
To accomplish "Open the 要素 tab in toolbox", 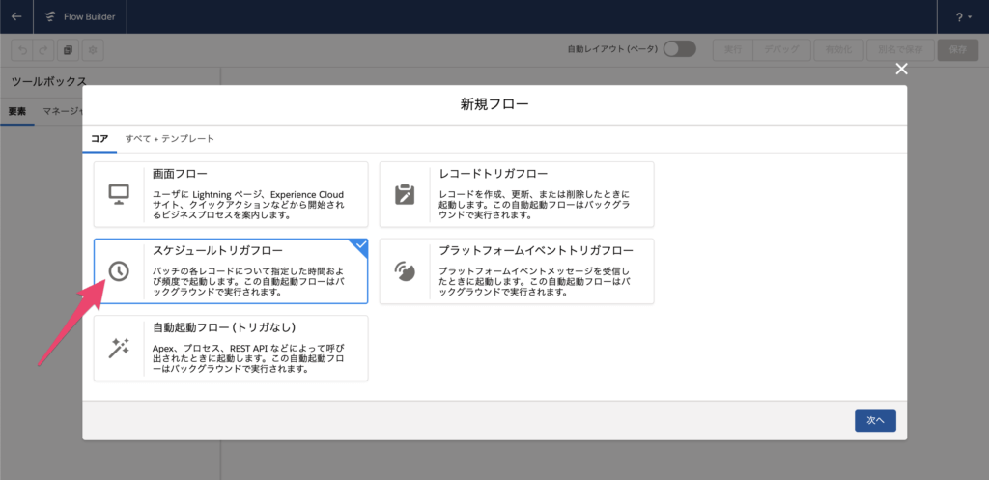I will coord(16,112).
